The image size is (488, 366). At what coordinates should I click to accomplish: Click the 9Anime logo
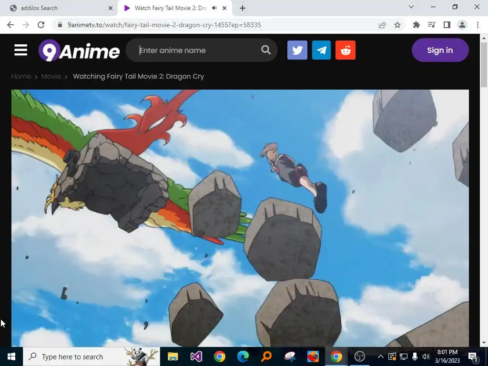[x=79, y=51]
